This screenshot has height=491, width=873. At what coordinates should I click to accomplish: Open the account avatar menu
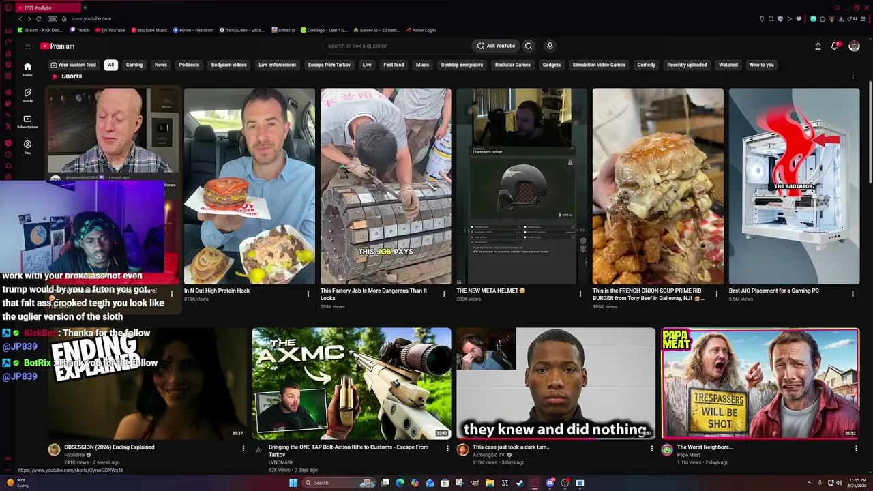coord(854,46)
